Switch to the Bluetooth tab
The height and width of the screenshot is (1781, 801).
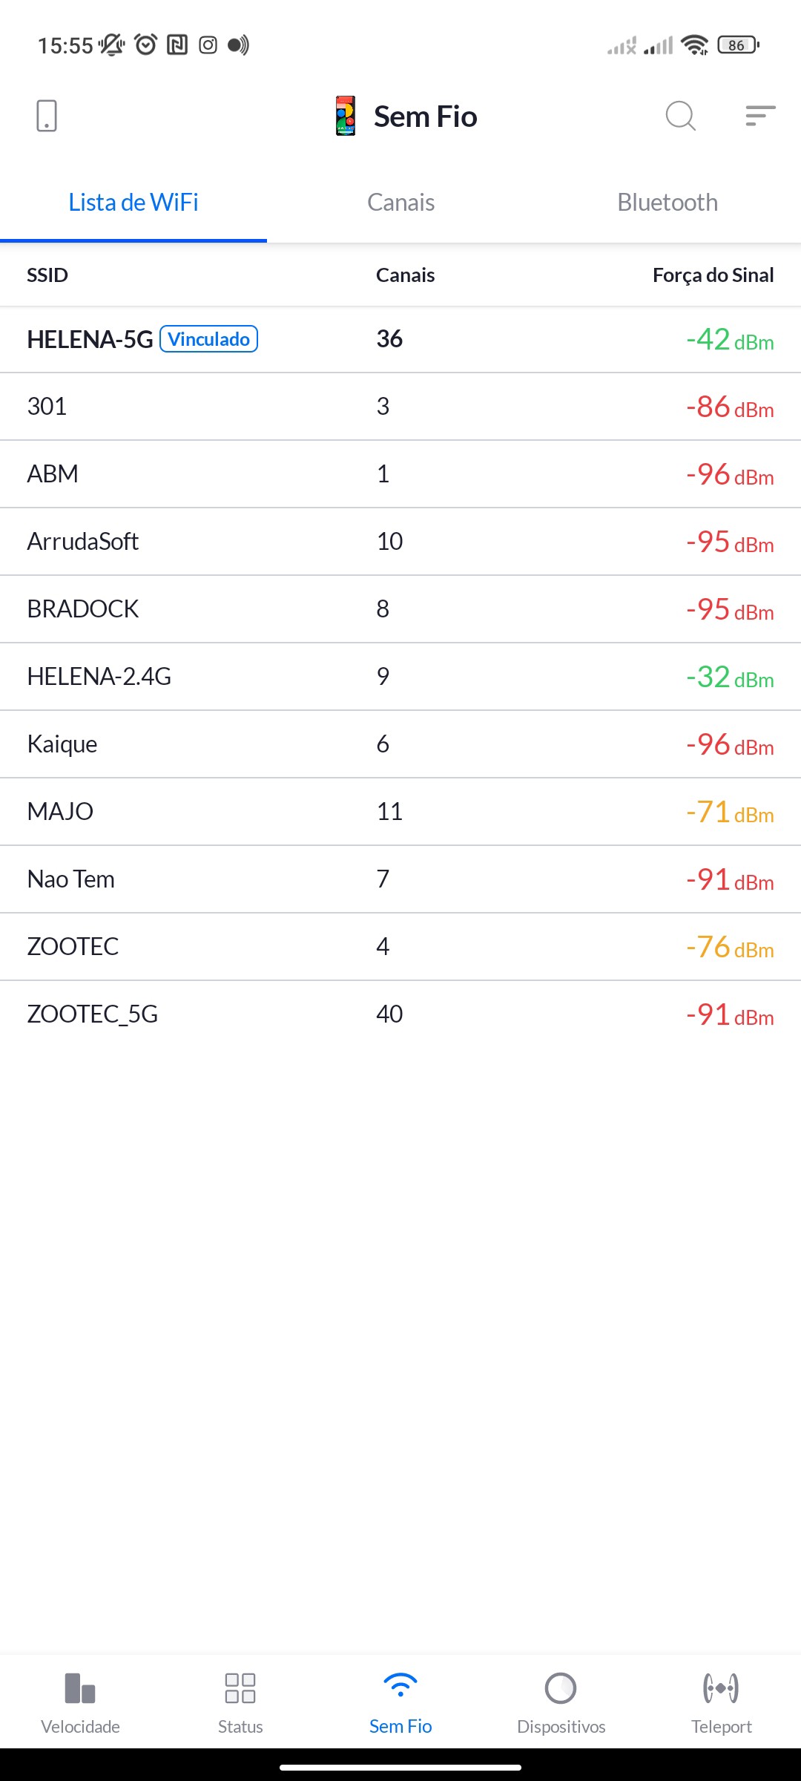(667, 203)
